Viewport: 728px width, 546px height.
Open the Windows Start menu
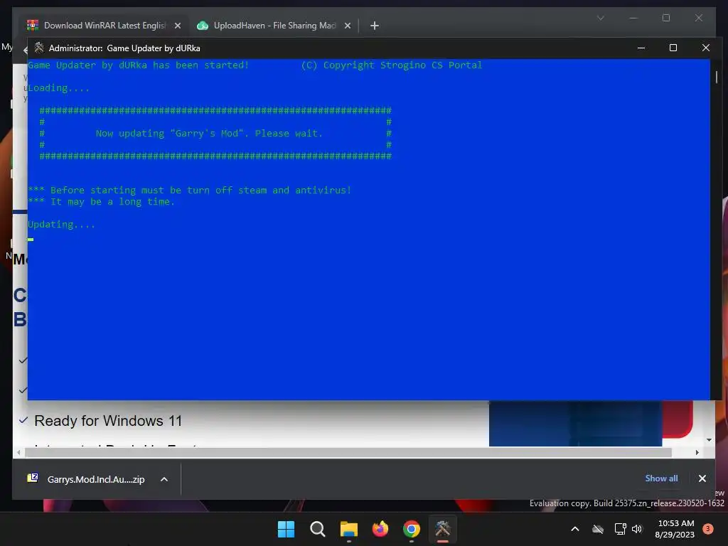click(x=286, y=529)
